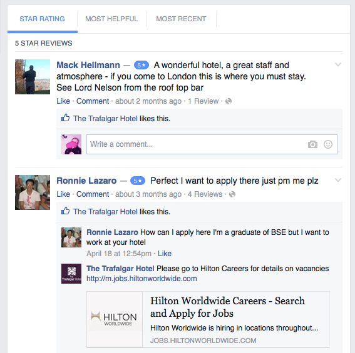Expand options chevron on Ronnie Lazaro's review
355x353 pixels.
338,180
